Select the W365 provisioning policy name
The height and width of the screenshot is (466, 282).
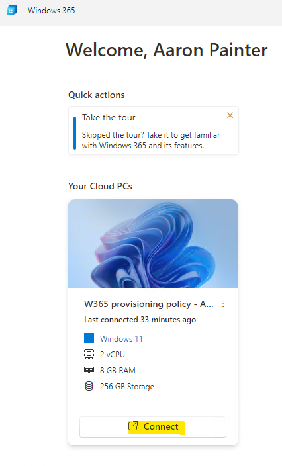(x=148, y=304)
